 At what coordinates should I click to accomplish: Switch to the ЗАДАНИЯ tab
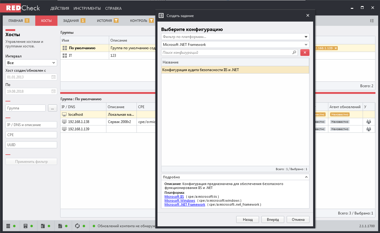pos(74,21)
